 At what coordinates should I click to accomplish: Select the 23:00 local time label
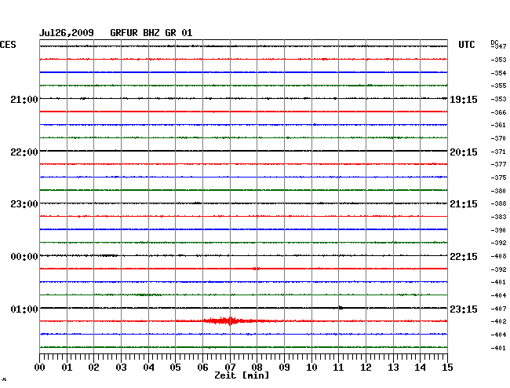point(24,204)
